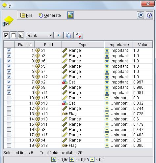Click the value 0,997 cell
Viewport: 156px width, 163px height.
pos(143,82)
